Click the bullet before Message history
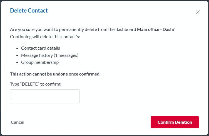The width and height of the screenshot is (209, 136). pyautogui.click(x=17, y=55)
